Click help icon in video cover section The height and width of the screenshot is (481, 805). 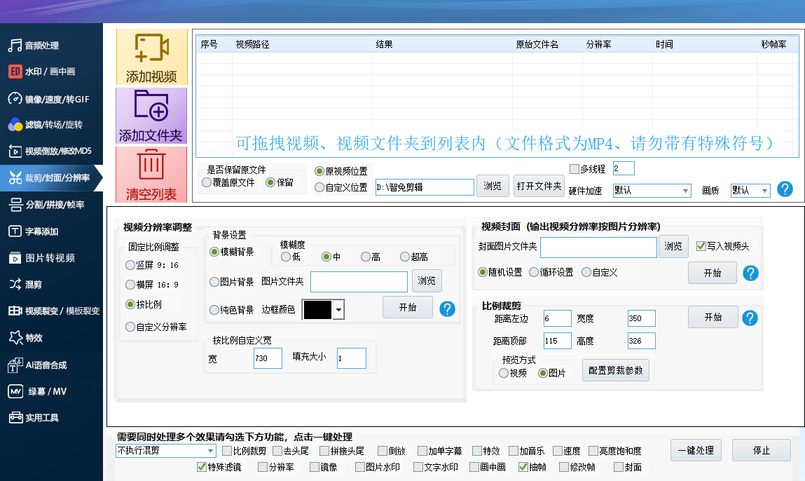tap(750, 273)
